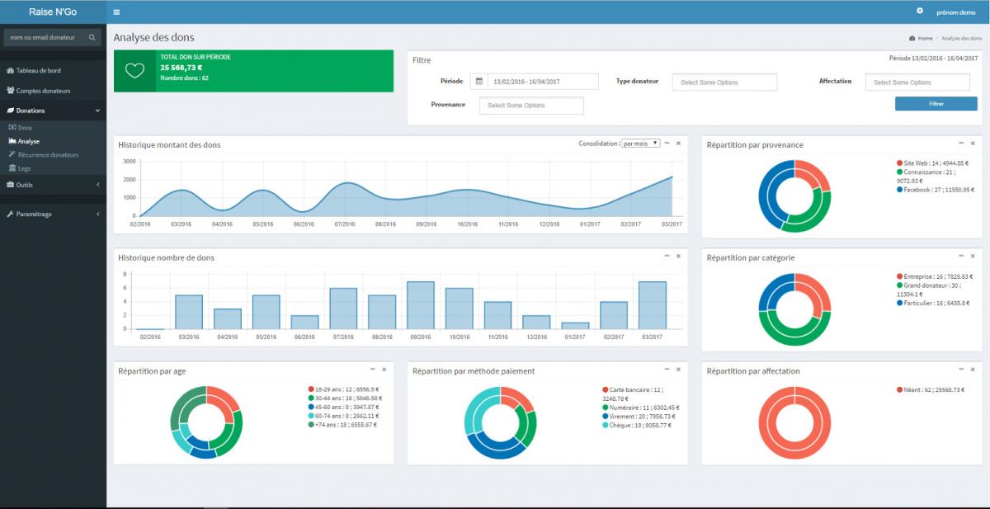Collapse the Répartition par provenance panel
The height and width of the screenshot is (509, 990).
coord(961,143)
